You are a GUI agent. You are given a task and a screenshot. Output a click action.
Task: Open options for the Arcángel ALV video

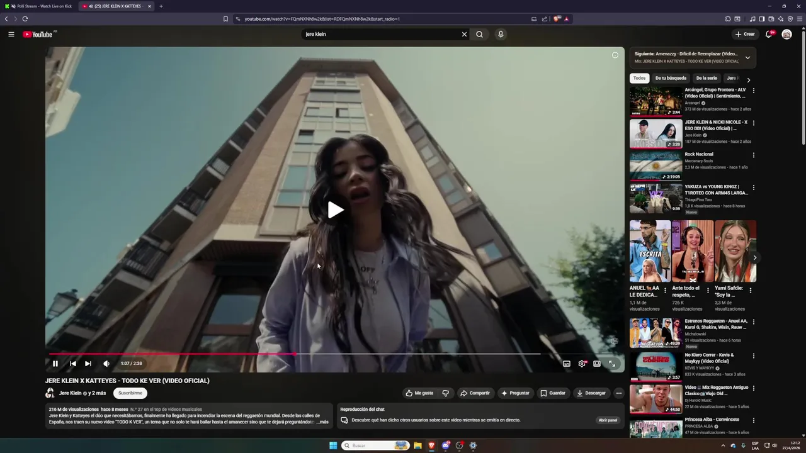click(754, 91)
